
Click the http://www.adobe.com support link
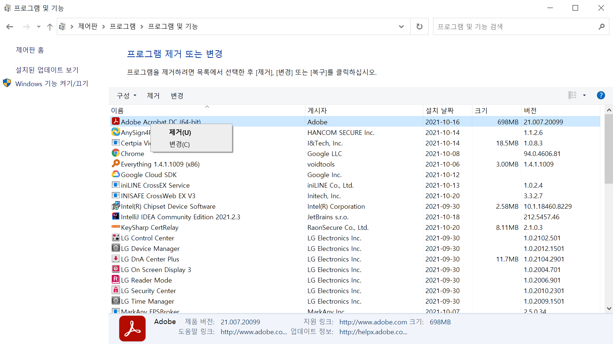(373, 322)
